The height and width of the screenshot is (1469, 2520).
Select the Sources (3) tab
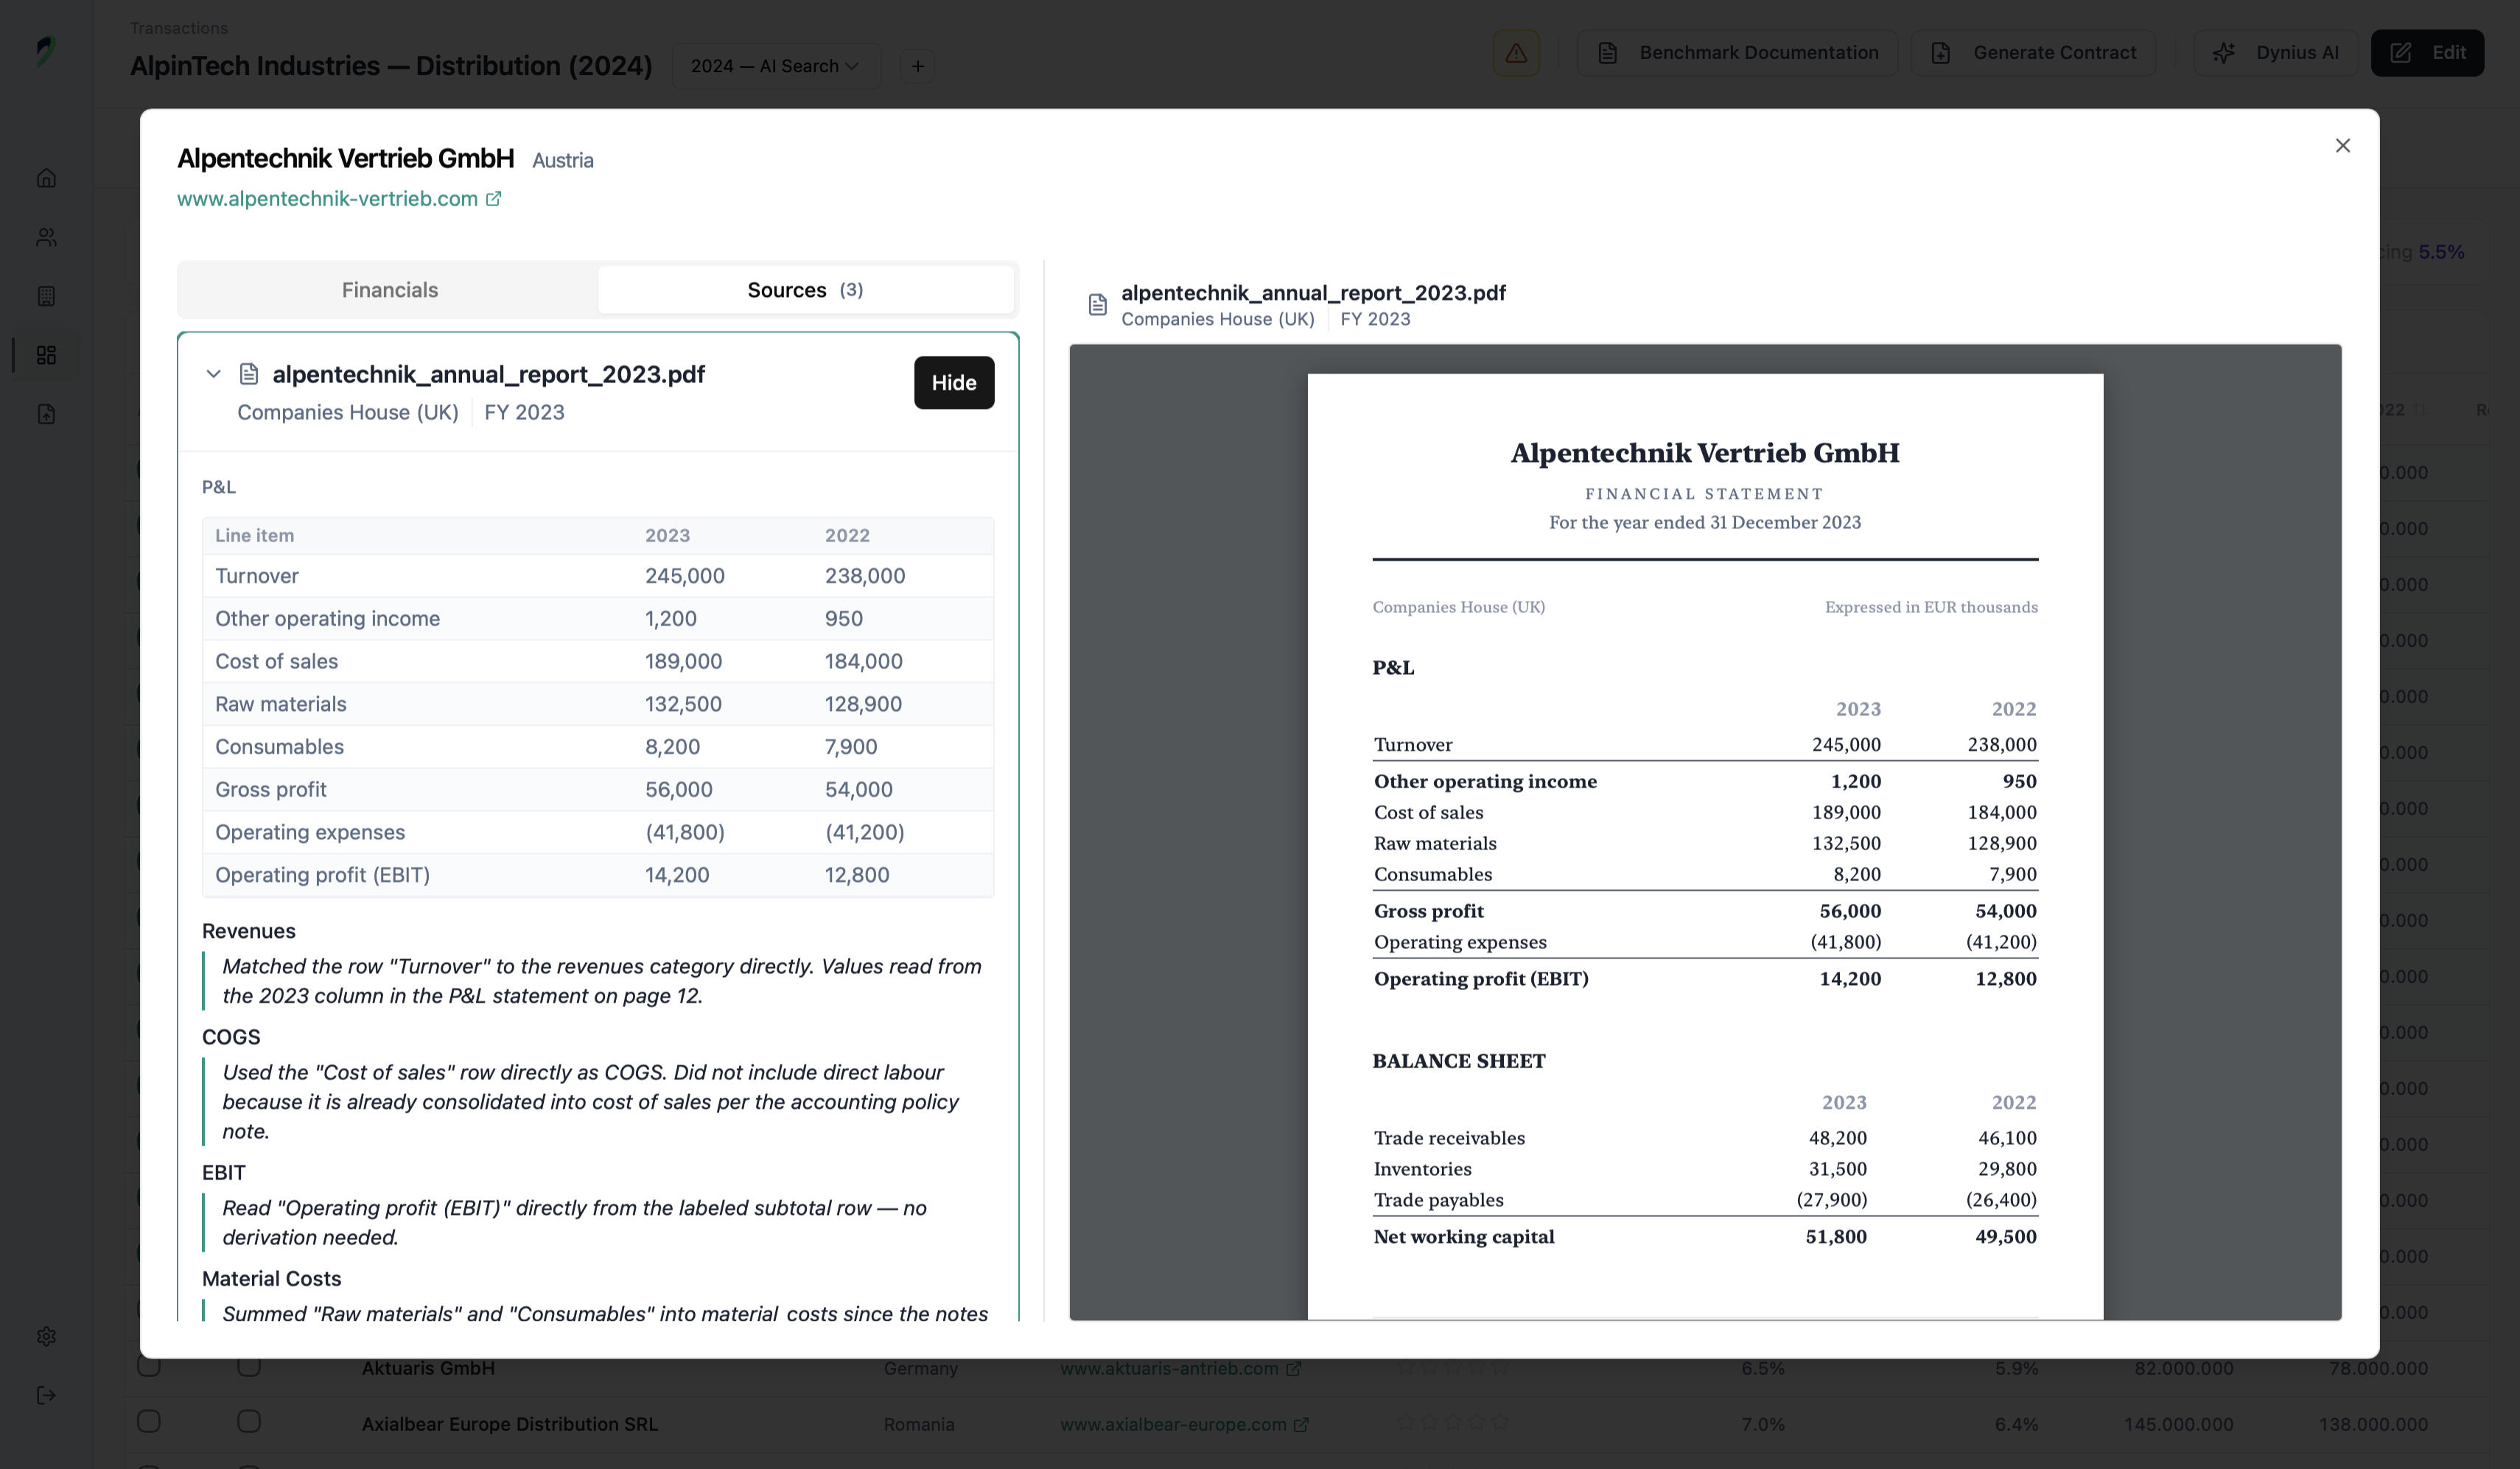(805, 290)
